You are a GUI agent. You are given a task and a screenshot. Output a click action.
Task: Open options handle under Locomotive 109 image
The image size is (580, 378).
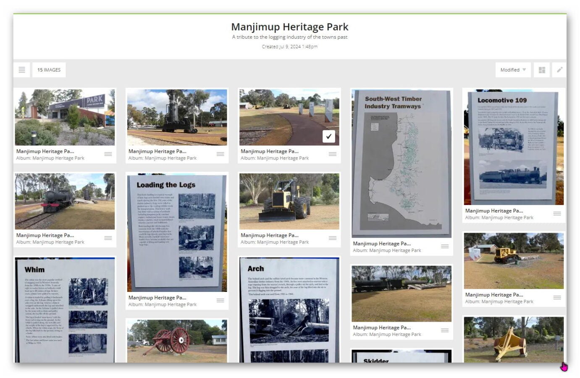pos(557,214)
